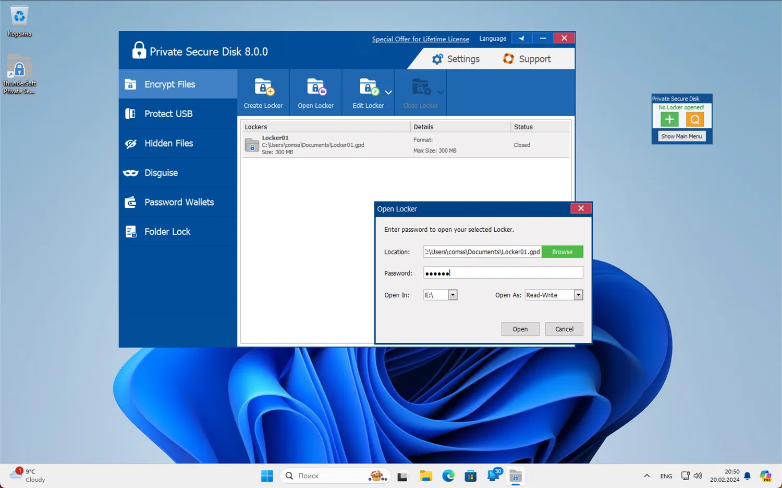Image resolution: width=782 pixels, height=488 pixels.
Task: Click the orange search icon in mini widget
Action: pyautogui.click(x=694, y=120)
